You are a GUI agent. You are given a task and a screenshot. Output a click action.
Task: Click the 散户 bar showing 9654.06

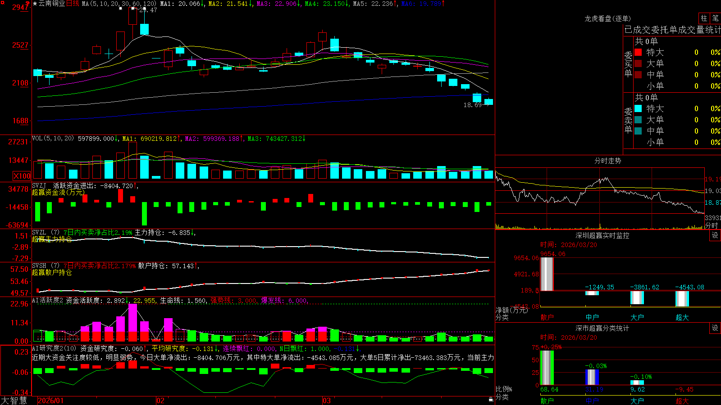[x=547, y=274]
